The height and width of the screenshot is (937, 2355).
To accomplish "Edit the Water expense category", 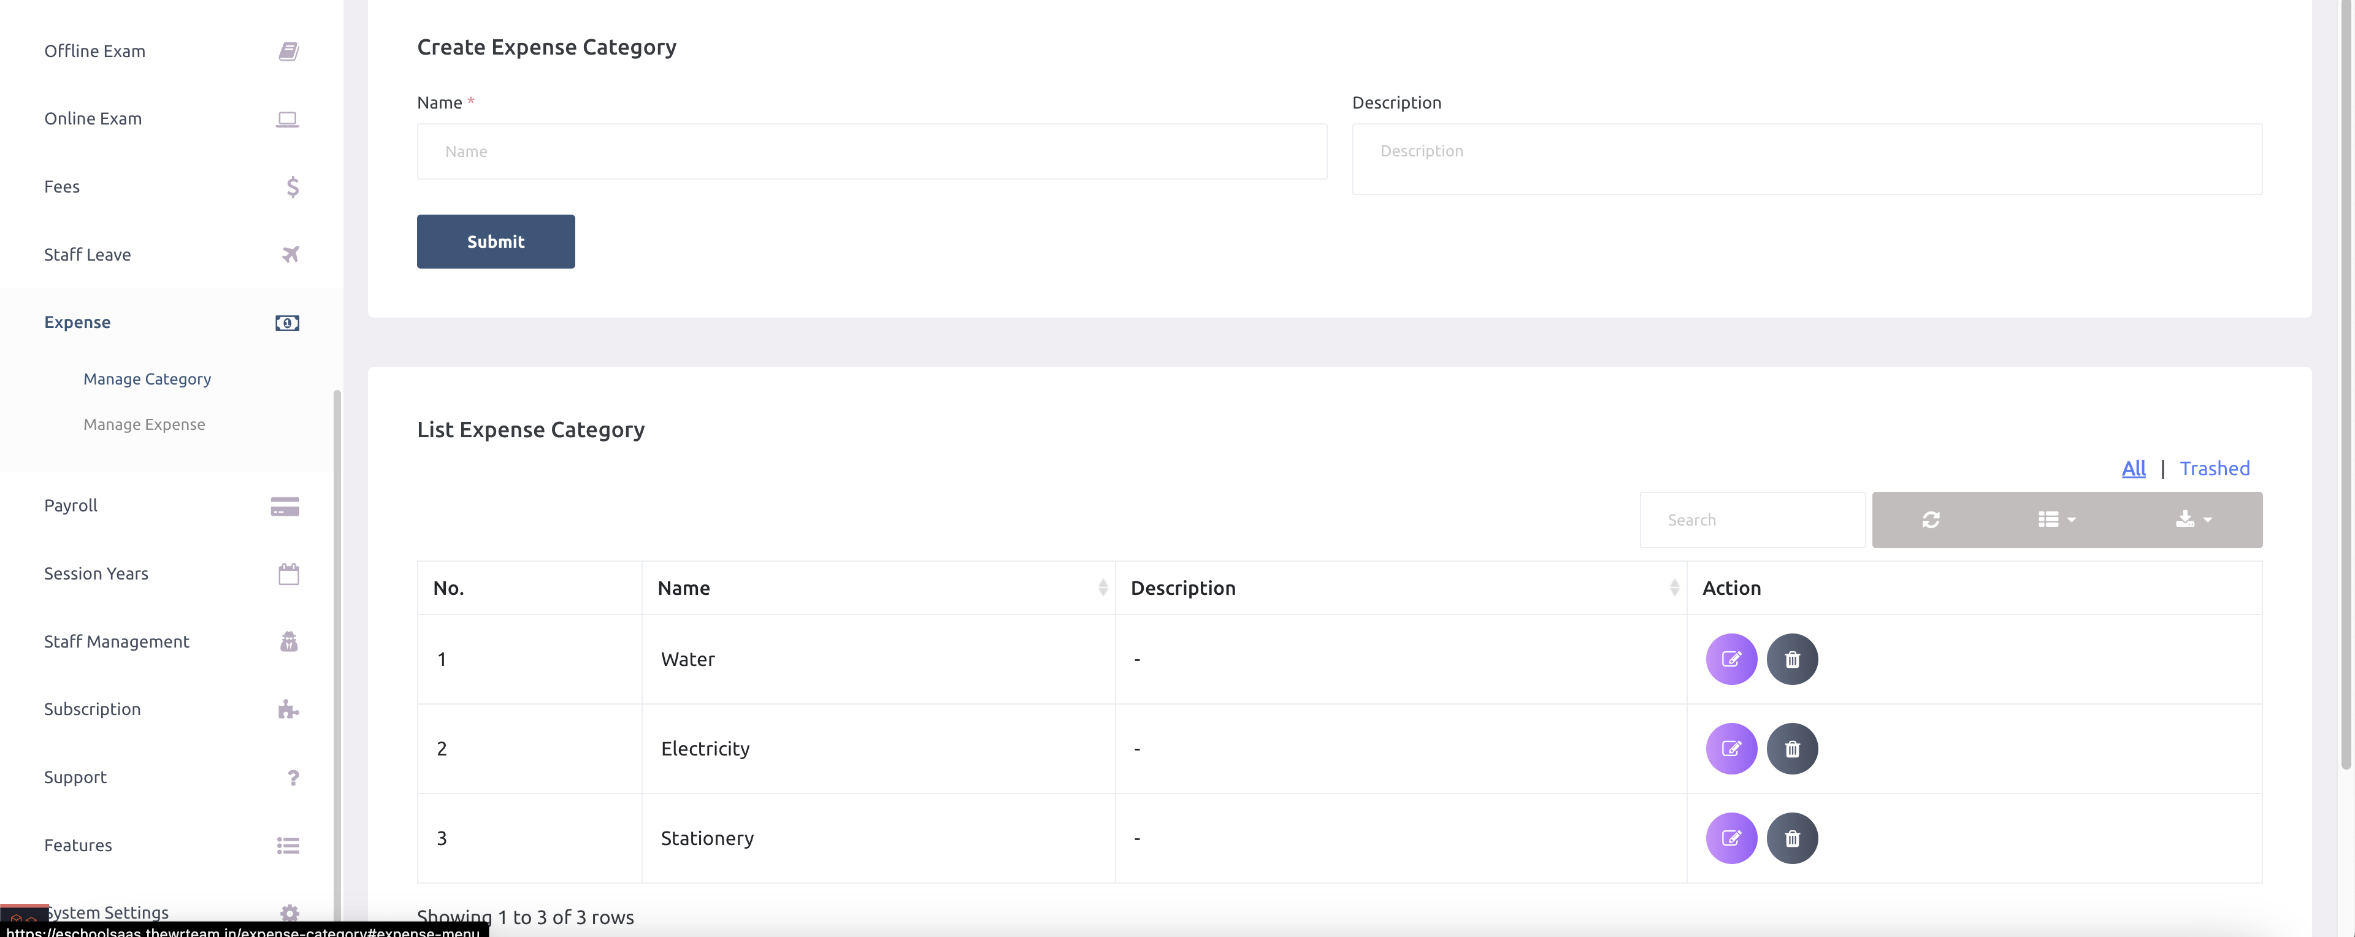I will pos(1731,658).
